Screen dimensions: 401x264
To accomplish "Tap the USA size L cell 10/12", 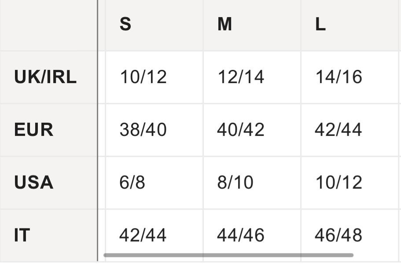I will (x=338, y=182).
